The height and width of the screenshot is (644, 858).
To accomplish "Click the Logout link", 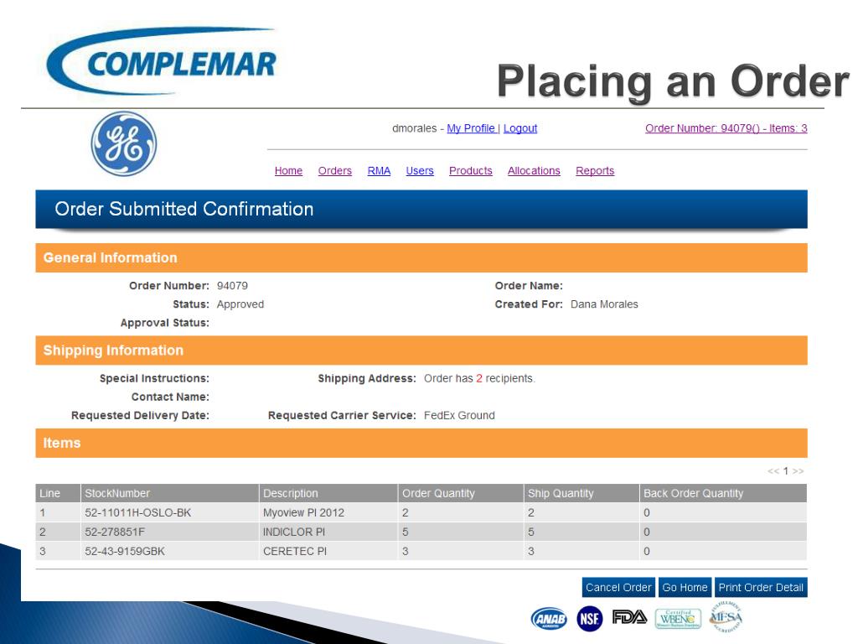I will tap(520, 128).
